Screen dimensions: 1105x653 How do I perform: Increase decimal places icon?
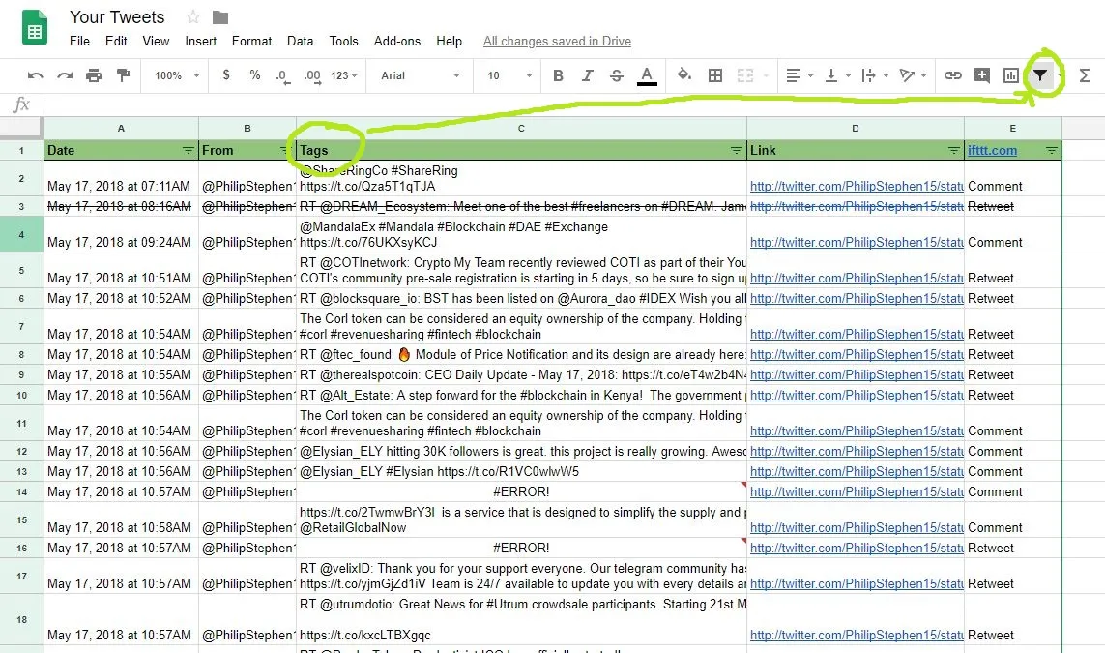click(x=312, y=76)
